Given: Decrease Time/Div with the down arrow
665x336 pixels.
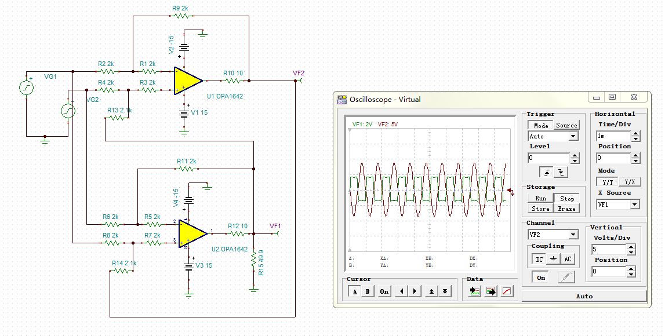Looking at the screenshot, I should coord(635,138).
